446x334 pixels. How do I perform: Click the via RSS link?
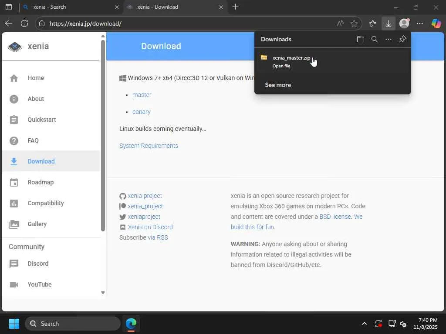(158, 237)
